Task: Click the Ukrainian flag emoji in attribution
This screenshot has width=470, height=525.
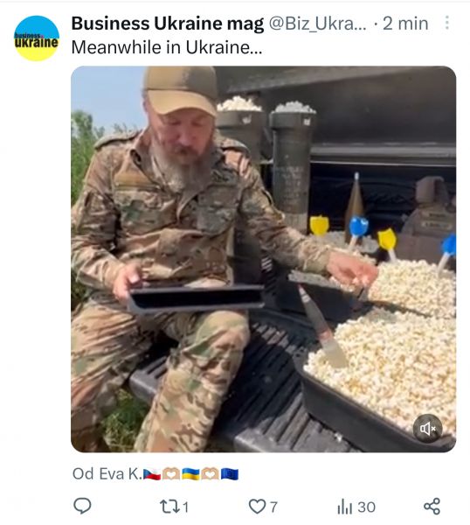Action: tap(190, 474)
